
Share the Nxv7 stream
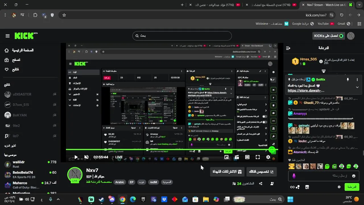(261, 184)
